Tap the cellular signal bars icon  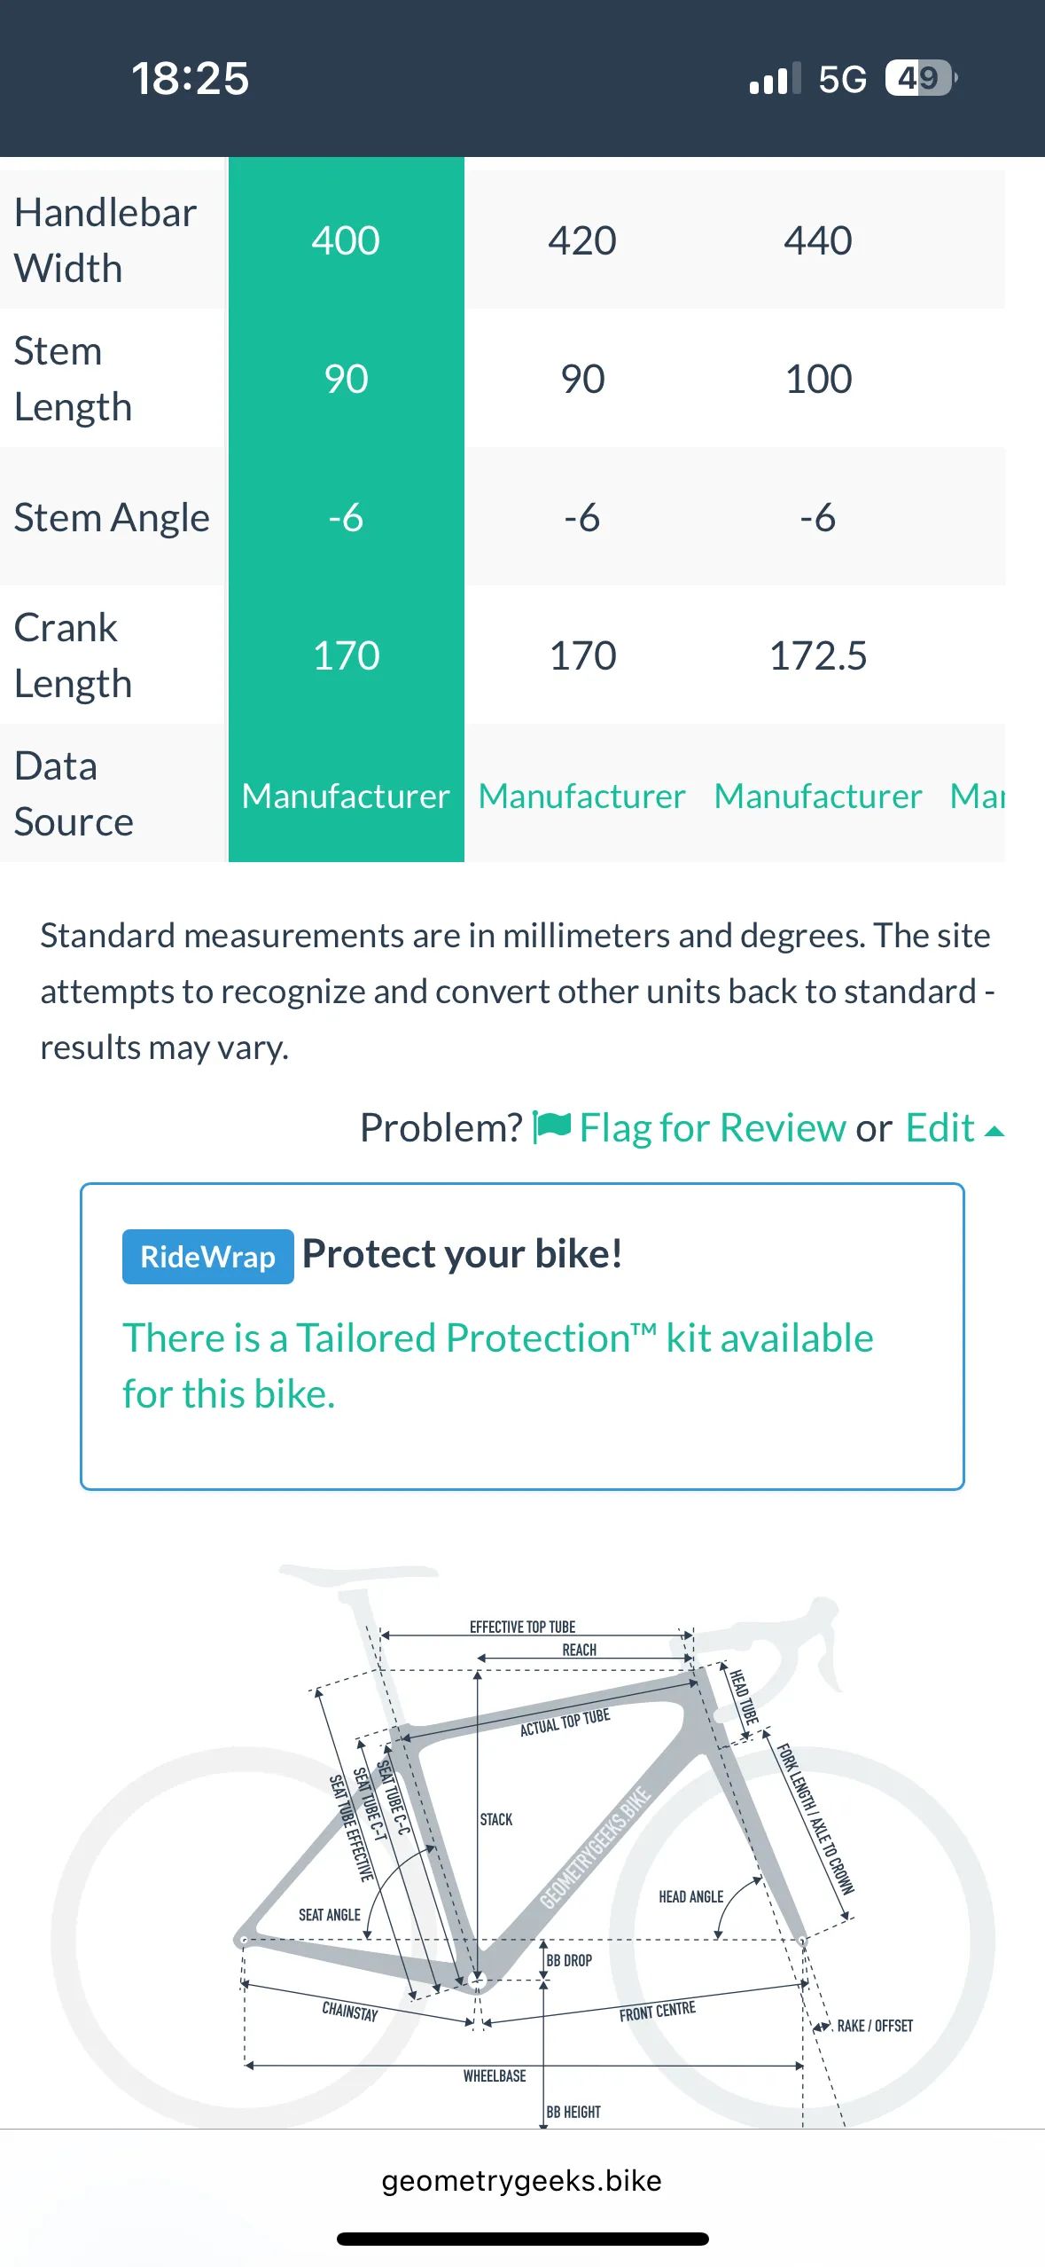[x=774, y=79]
